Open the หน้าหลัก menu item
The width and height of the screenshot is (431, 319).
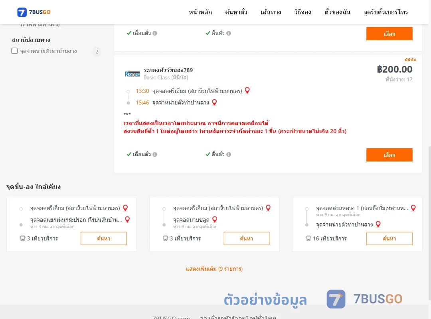(200, 12)
